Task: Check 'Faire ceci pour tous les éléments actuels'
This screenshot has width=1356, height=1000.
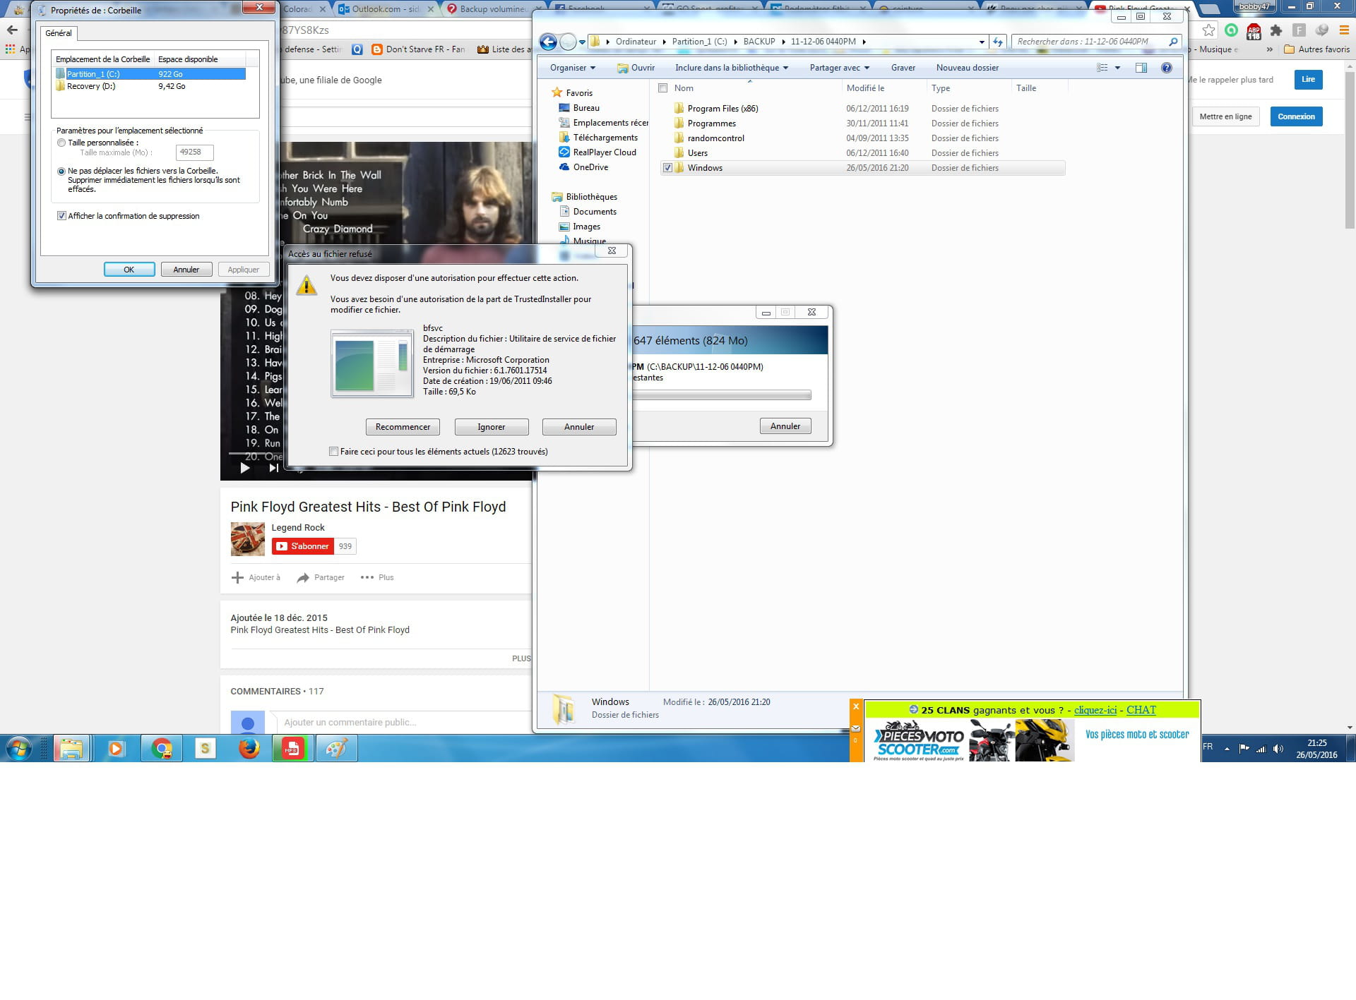Action: pos(334,452)
